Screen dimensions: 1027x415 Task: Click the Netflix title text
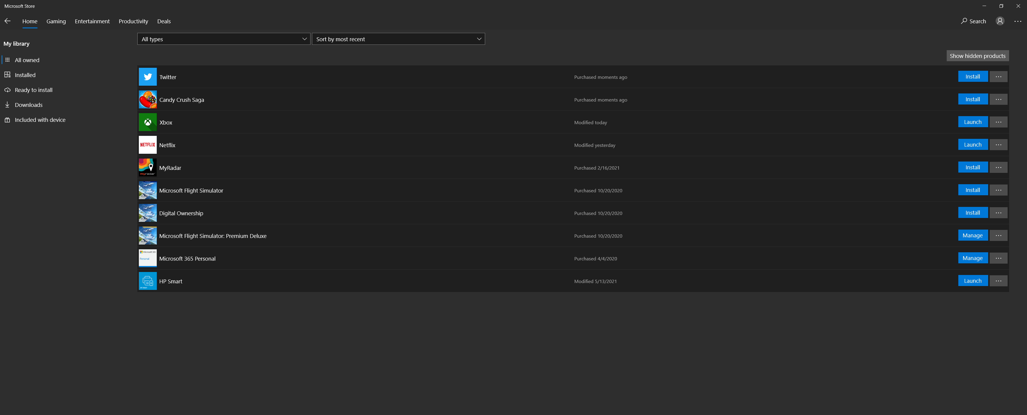coord(167,145)
